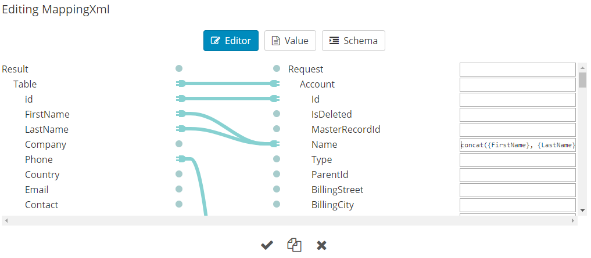The image size is (591, 258).
Task: Switch to the Editor tab
Action: [x=231, y=41]
